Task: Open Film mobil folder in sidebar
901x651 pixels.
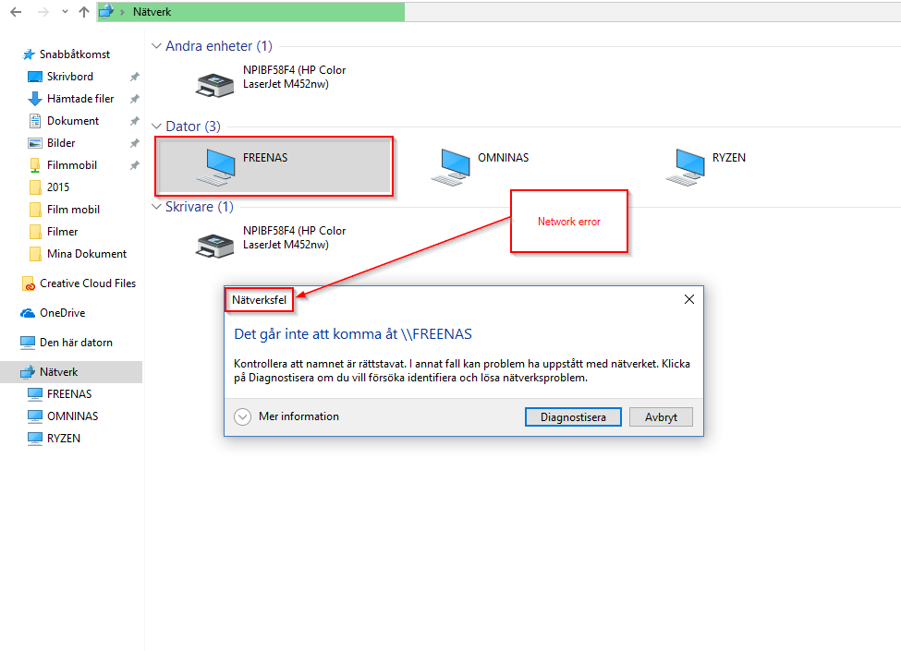Action: click(74, 210)
